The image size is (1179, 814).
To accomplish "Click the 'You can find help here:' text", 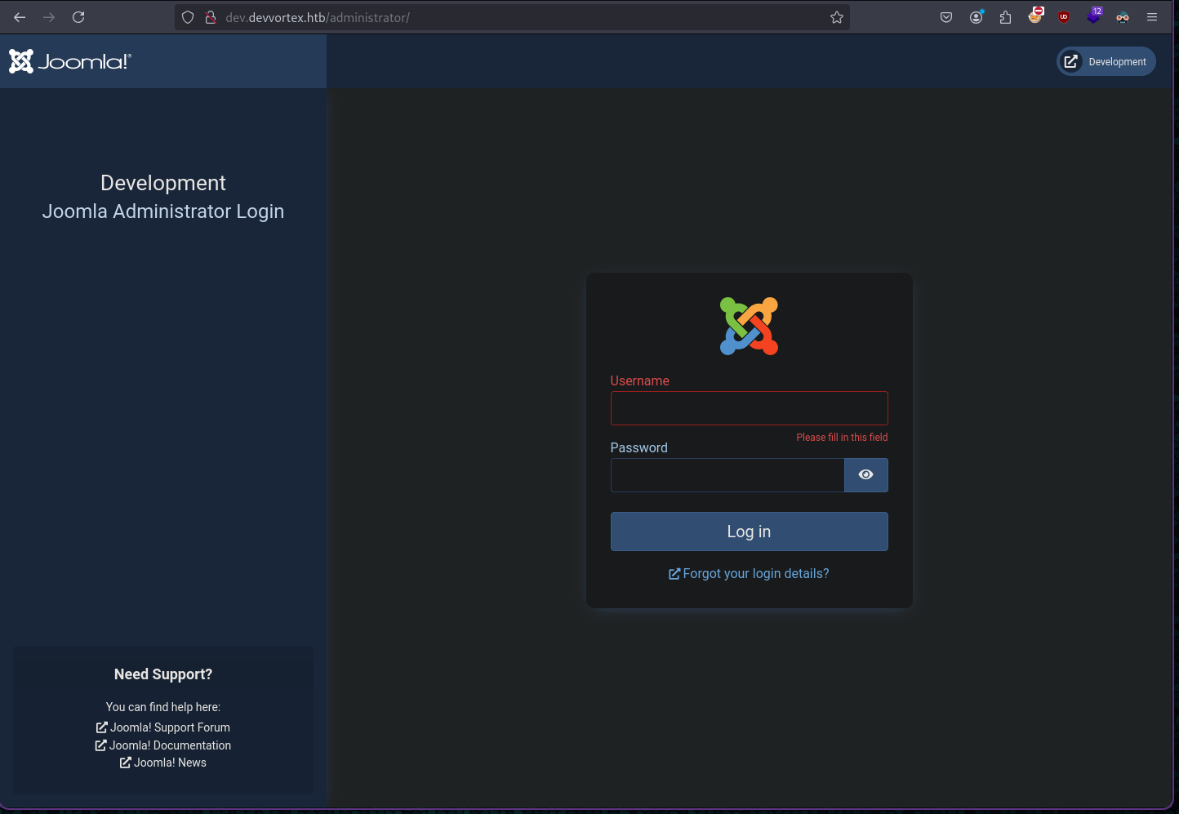I will [x=163, y=707].
